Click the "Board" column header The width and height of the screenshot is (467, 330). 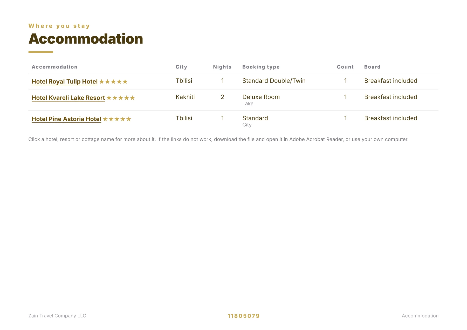[x=372, y=67]
